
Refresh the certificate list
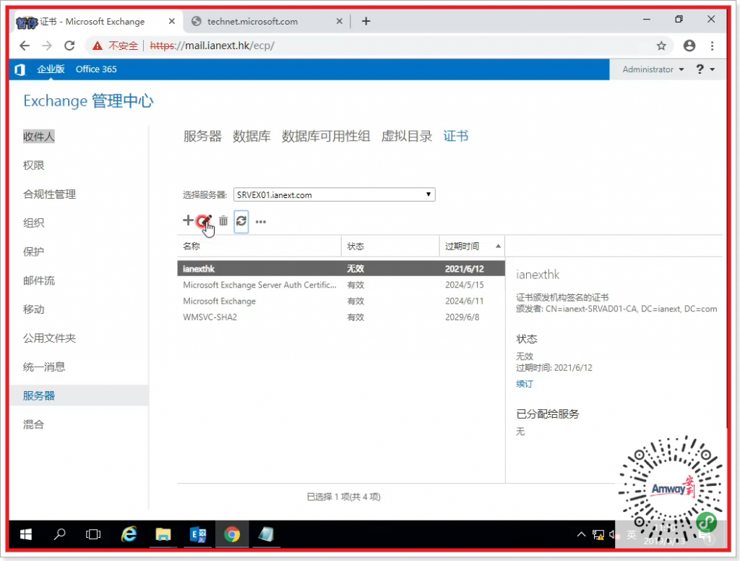tap(241, 221)
